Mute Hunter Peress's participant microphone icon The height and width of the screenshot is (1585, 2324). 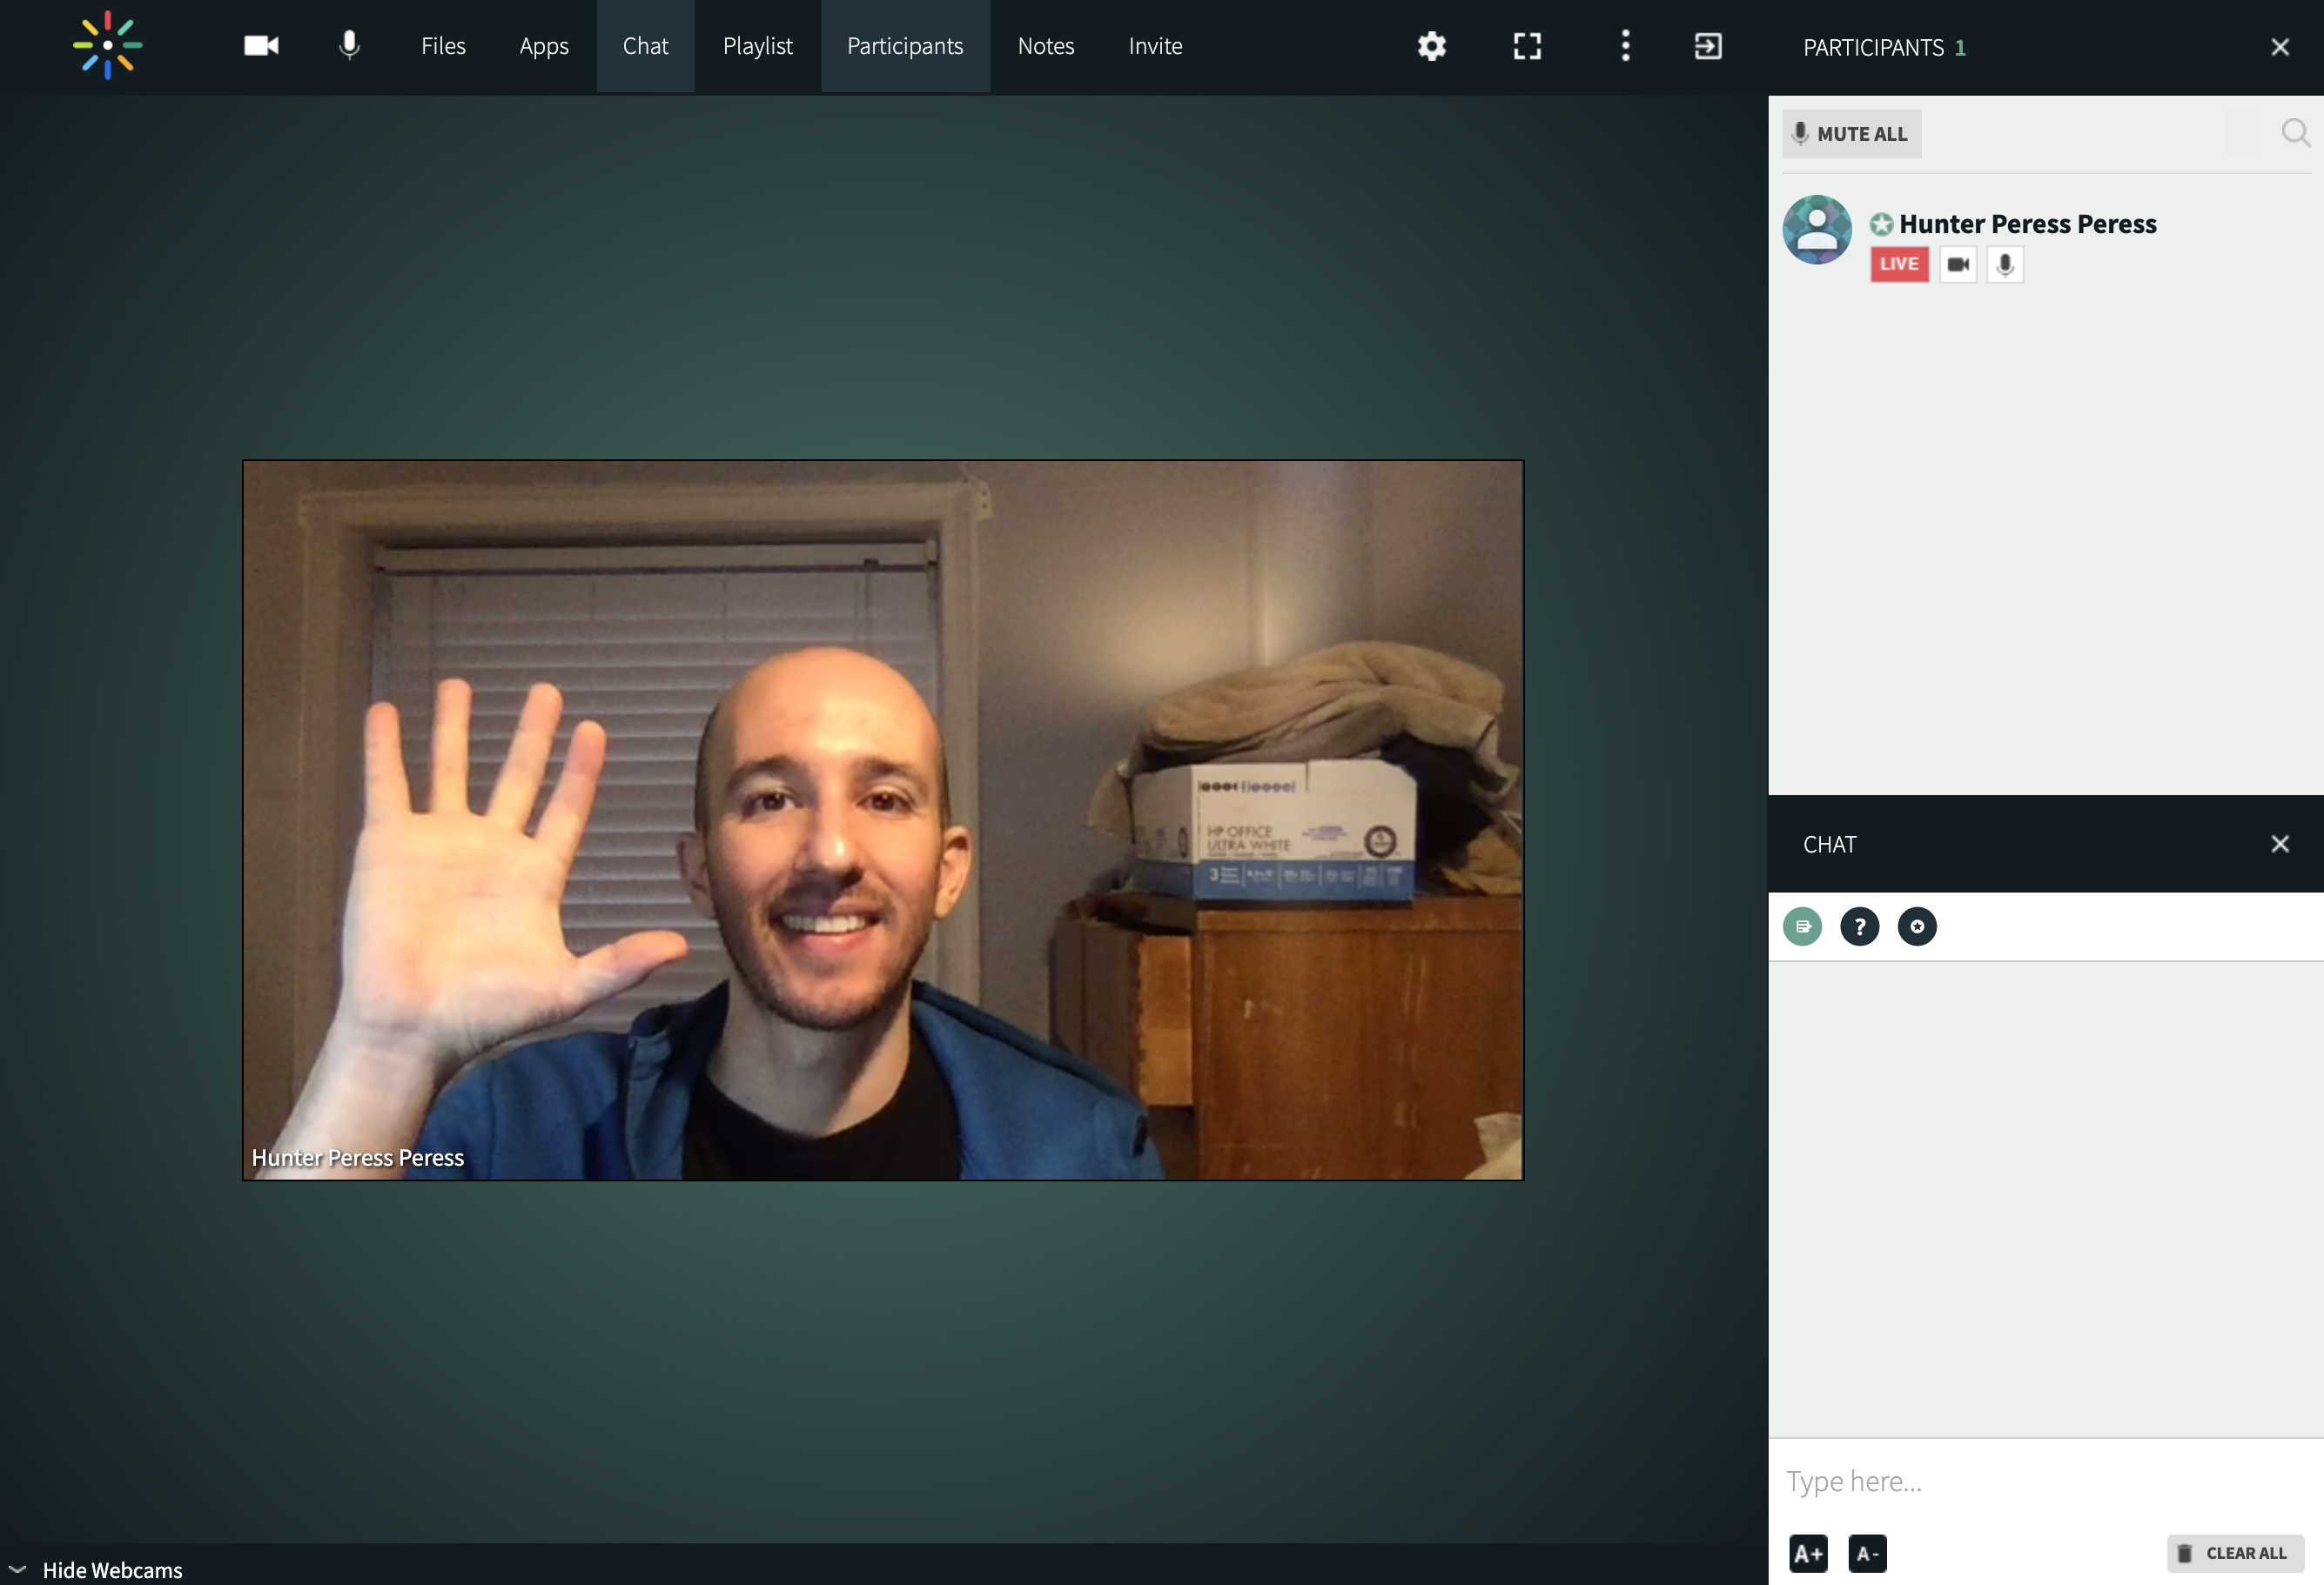(x=2004, y=264)
